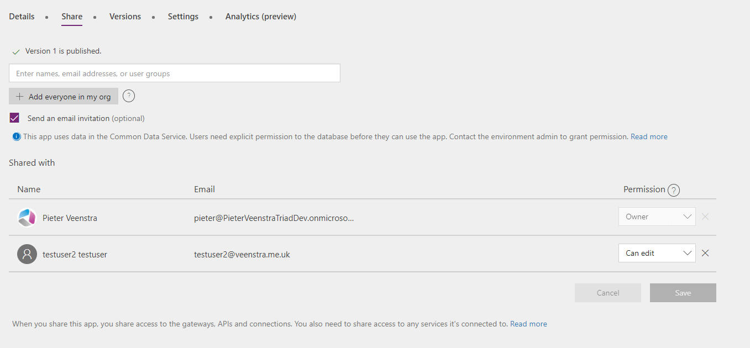Viewport: 750px width, 348px height.
Task: Remove testuser2 testuser from sharing
Action: [x=705, y=253]
